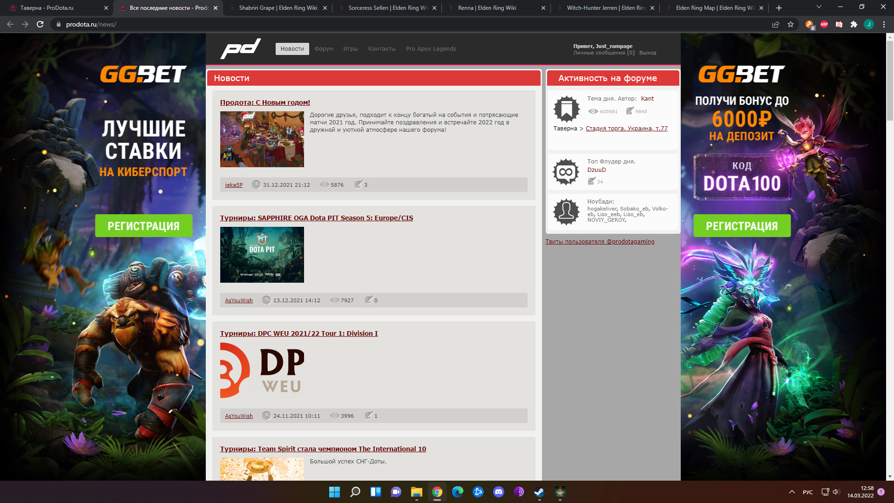Open the Твиты пользователя @prodotagaming link
Image resolution: width=894 pixels, height=503 pixels.
pyautogui.click(x=601, y=241)
